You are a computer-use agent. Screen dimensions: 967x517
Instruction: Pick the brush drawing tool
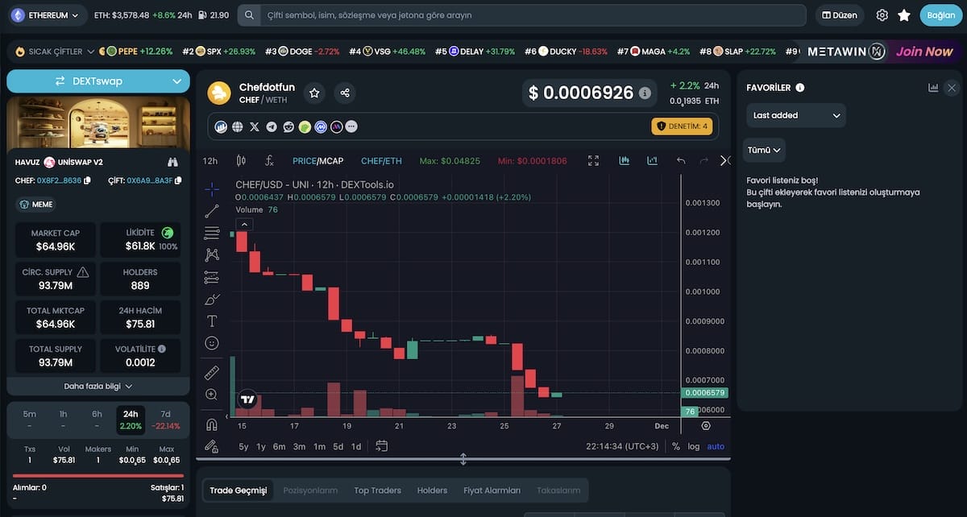pyautogui.click(x=212, y=299)
